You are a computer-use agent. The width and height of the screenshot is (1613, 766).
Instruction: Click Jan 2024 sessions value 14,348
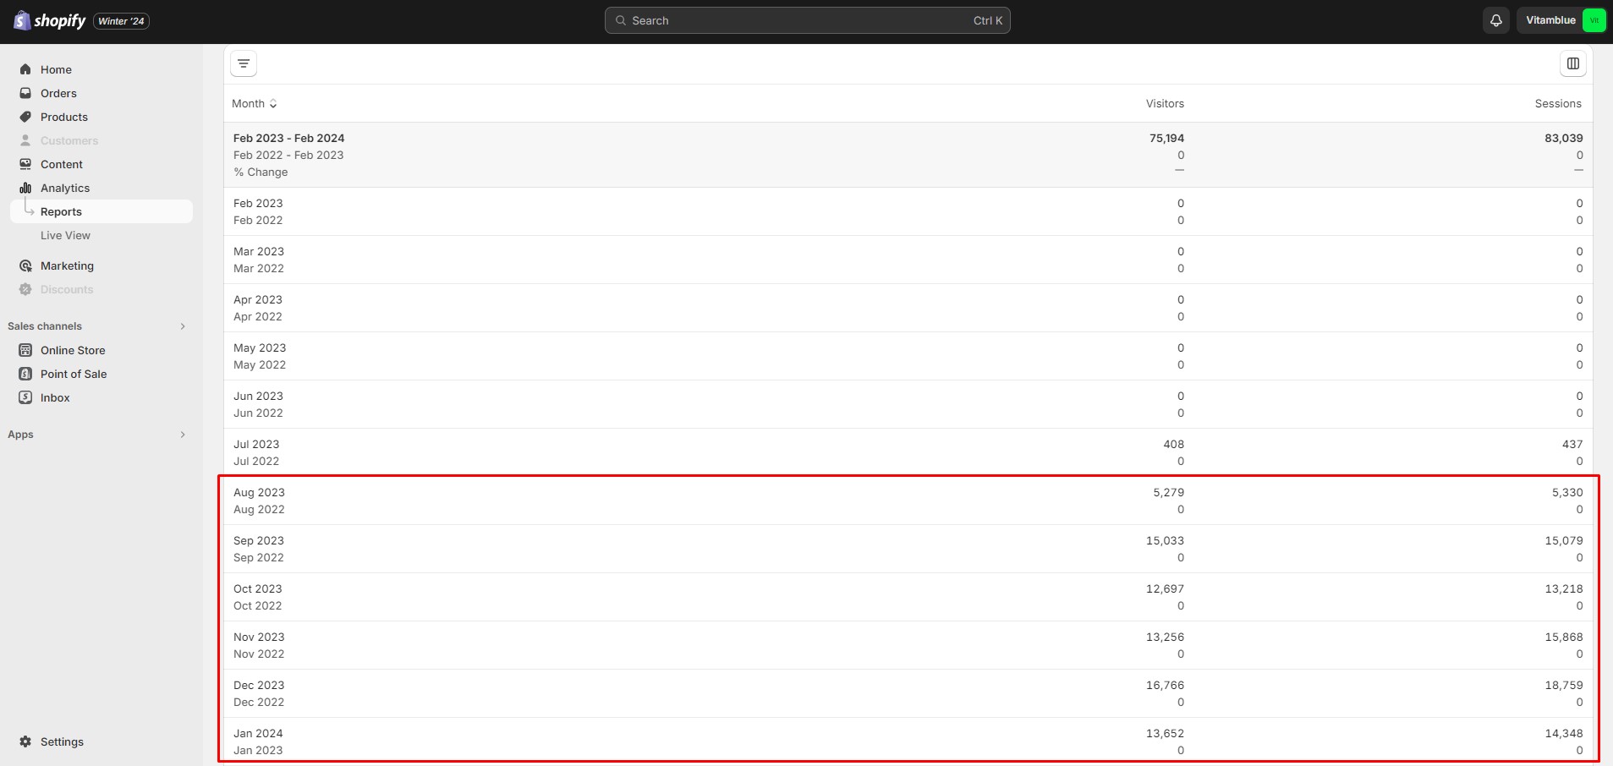tap(1563, 733)
